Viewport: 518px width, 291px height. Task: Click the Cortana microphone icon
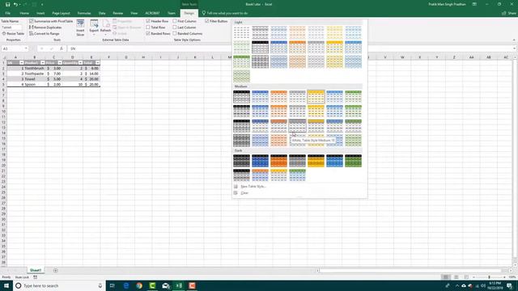100,285
